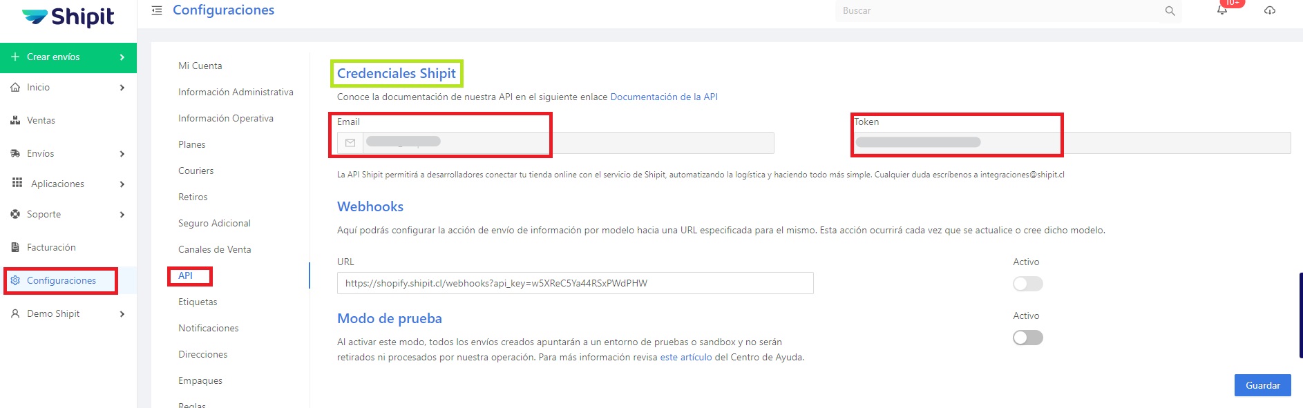
Task: Click the Modo de prueba heading
Action: (390, 318)
